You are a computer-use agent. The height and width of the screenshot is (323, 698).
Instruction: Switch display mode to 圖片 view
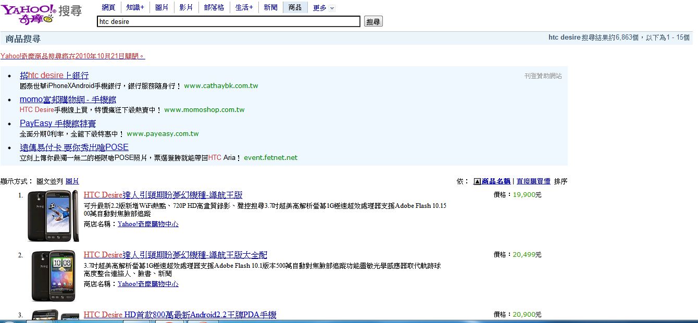pos(72,181)
